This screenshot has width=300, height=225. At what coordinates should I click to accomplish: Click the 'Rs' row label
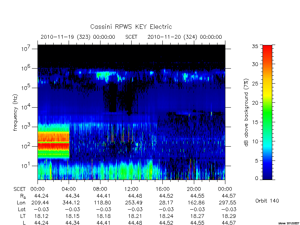(23, 196)
